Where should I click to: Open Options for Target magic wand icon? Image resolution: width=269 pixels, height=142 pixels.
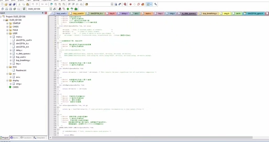(x=54, y=9)
